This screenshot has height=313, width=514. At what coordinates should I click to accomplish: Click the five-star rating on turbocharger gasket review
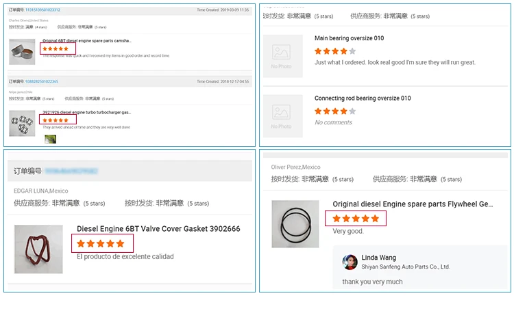tap(56, 120)
